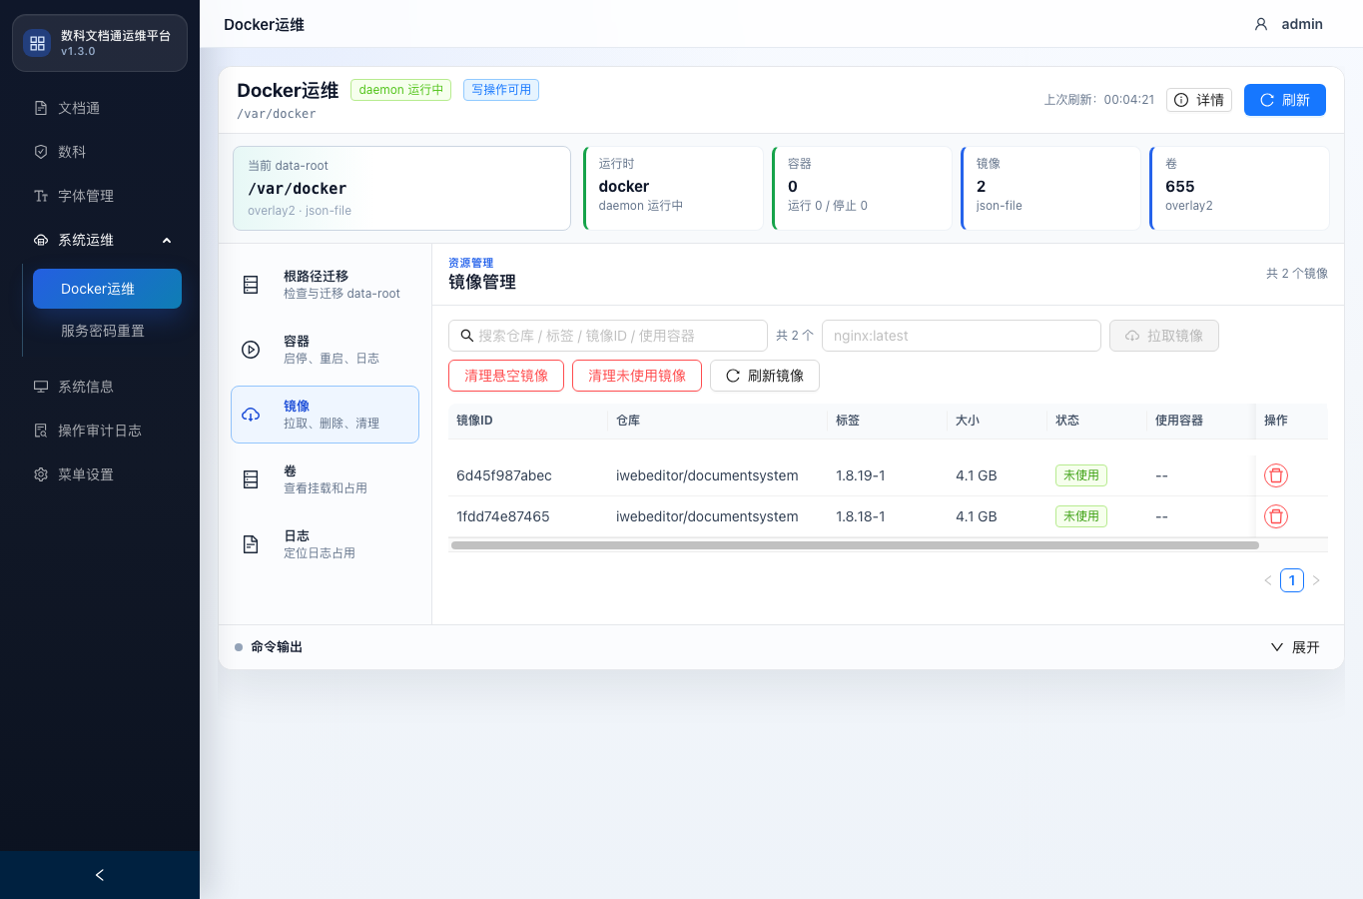
Task: Select page 1 in pagination
Action: (x=1292, y=580)
